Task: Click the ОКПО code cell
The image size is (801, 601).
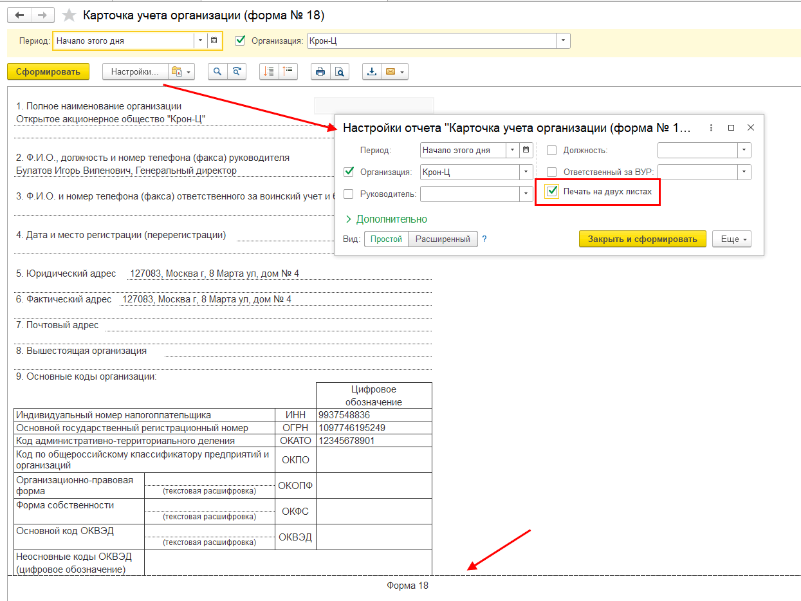Action: click(295, 460)
